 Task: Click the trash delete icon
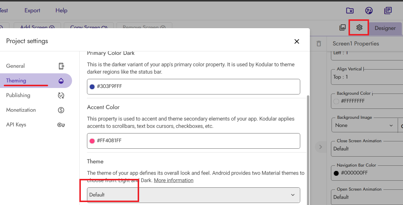(x=319, y=44)
